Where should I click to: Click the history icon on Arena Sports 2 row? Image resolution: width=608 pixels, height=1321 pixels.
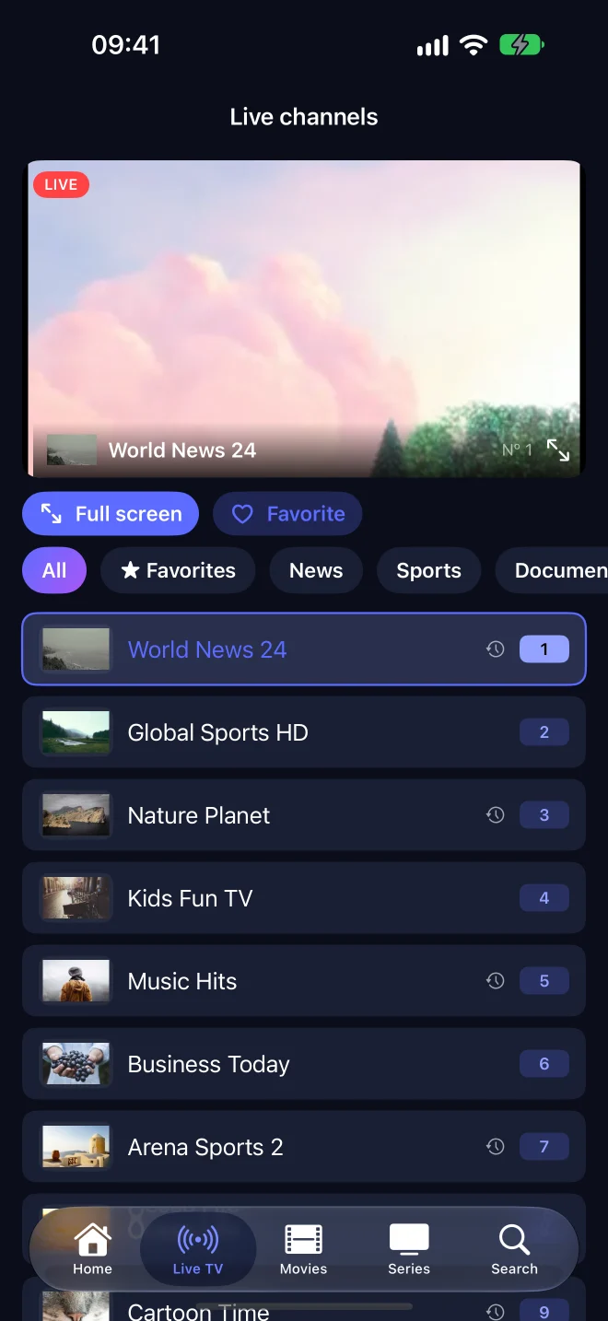[x=496, y=1147]
